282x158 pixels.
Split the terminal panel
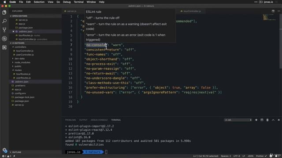[x=262, y=120]
